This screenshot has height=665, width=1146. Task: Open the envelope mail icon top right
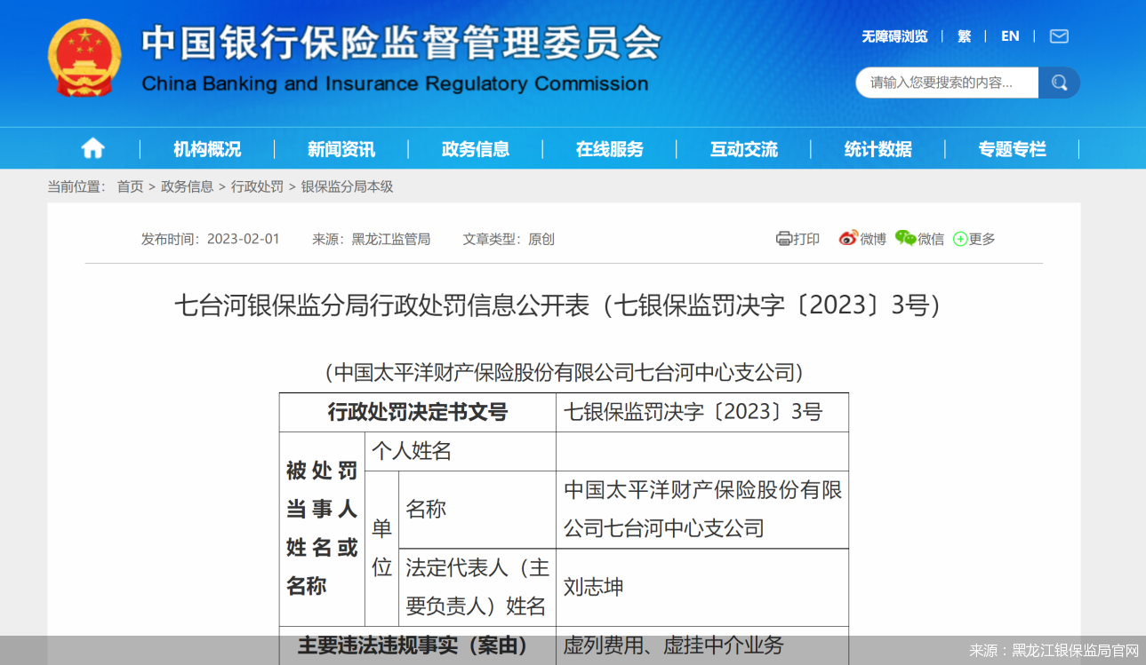point(1058,36)
